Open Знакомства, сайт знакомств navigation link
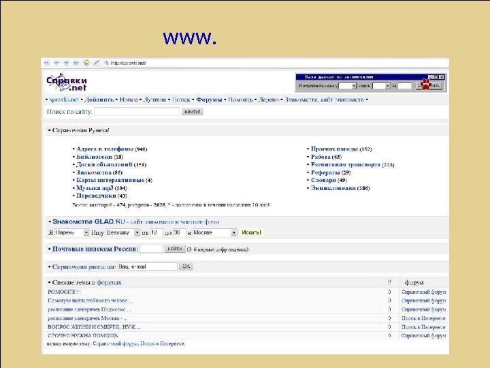 coord(324,99)
